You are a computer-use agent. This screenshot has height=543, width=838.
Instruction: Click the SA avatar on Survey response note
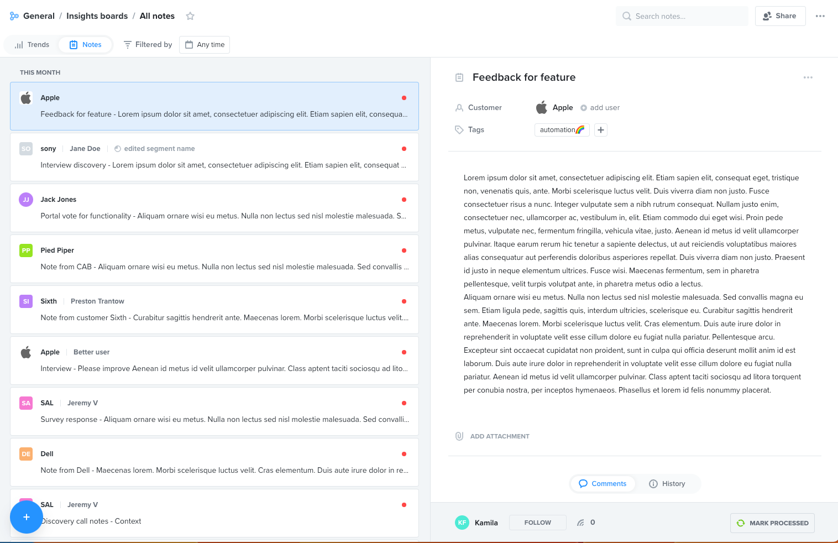tap(26, 403)
